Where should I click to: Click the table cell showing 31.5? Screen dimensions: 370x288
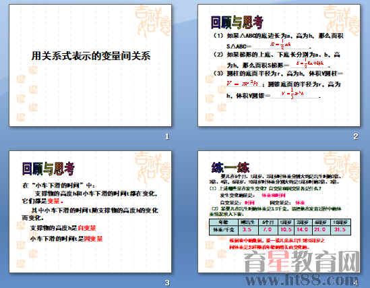(x=340, y=229)
